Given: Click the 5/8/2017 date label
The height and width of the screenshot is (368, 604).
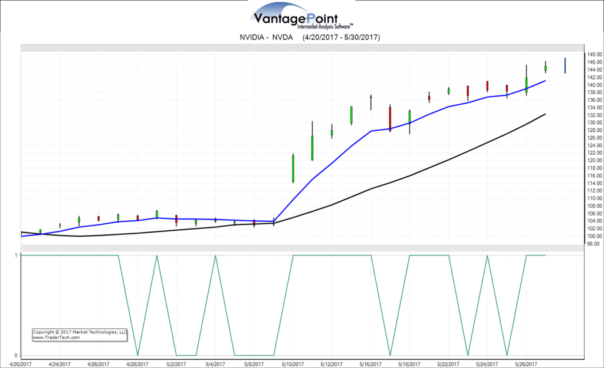Looking at the screenshot, I should pyautogui.click(x=254, y=364).
